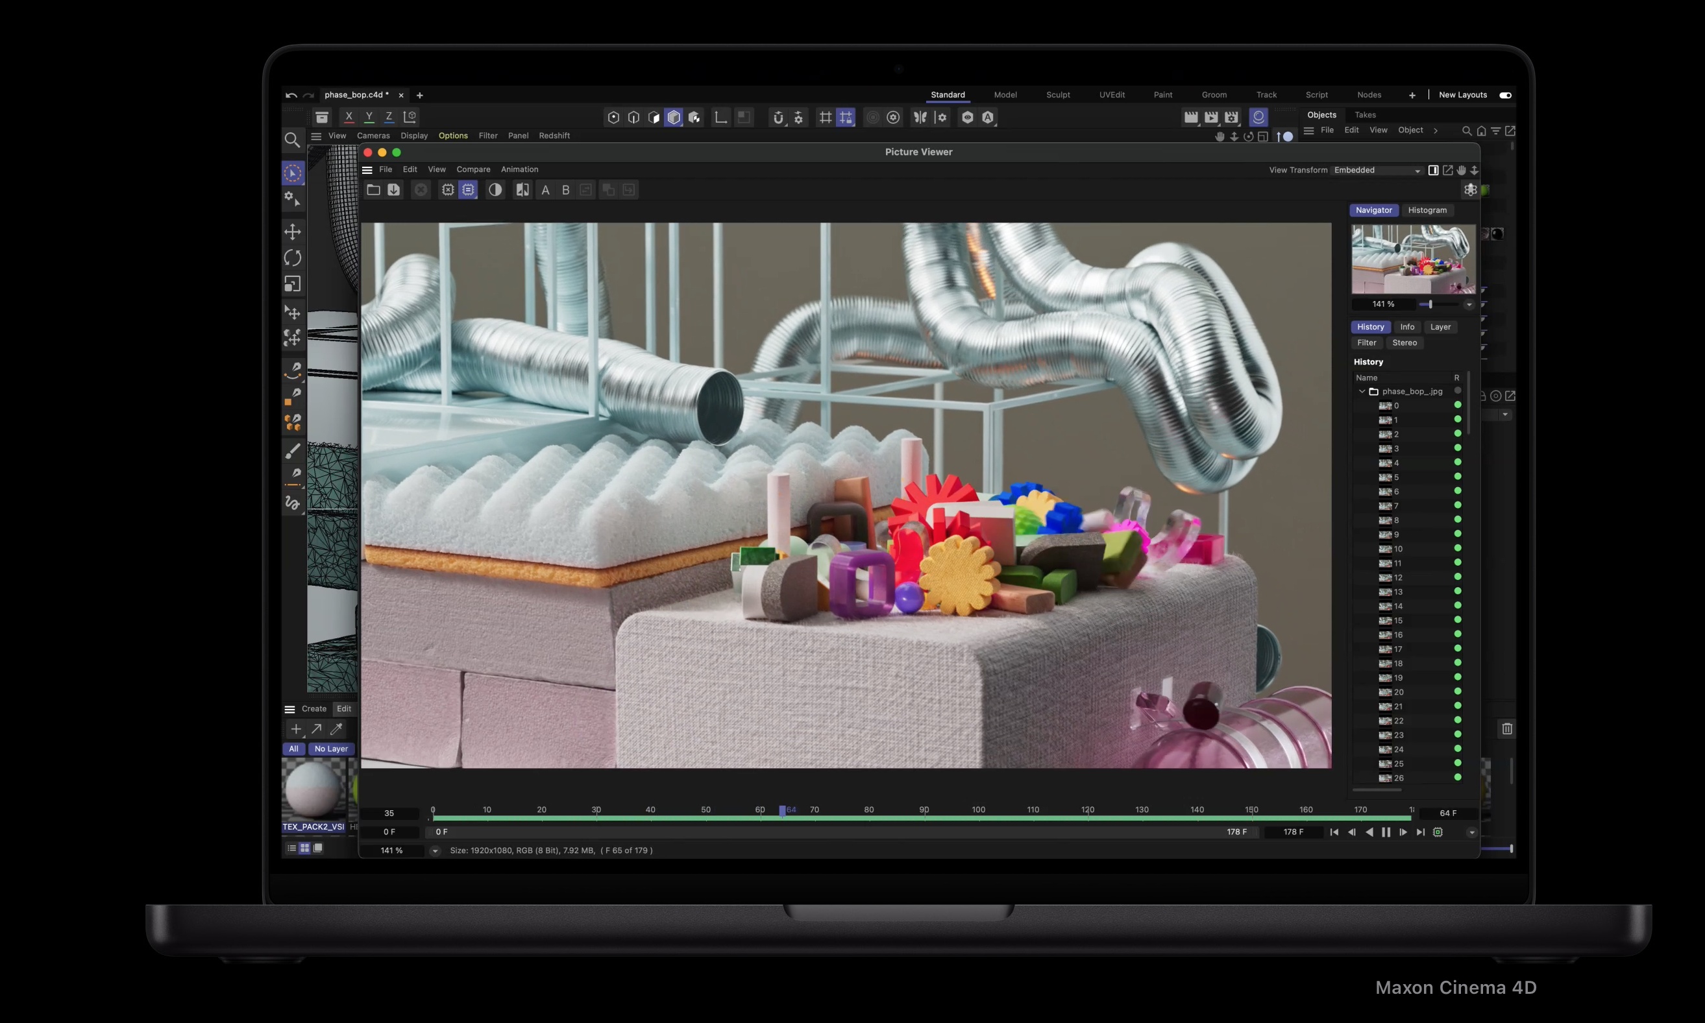Open the View Transform Embedded dropdown
Screen dimensions: 1705x1023
click(1377, 170)
